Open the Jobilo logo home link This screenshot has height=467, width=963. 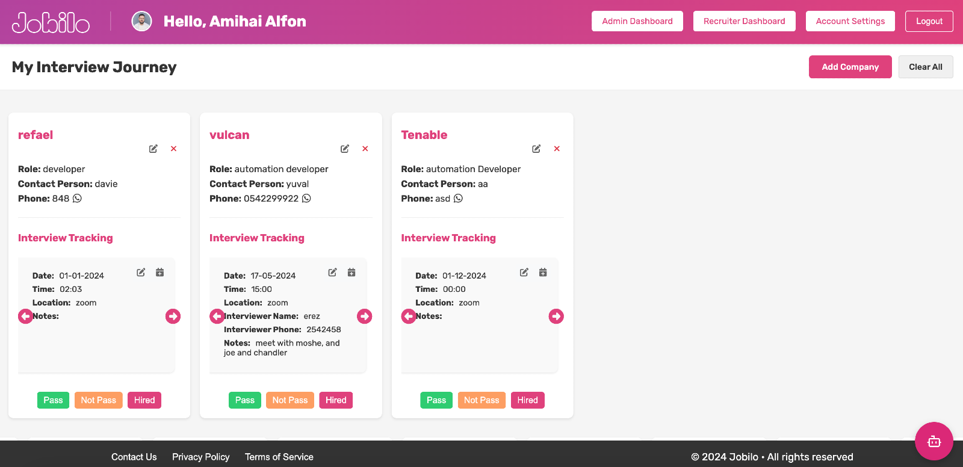pos(51,23)
